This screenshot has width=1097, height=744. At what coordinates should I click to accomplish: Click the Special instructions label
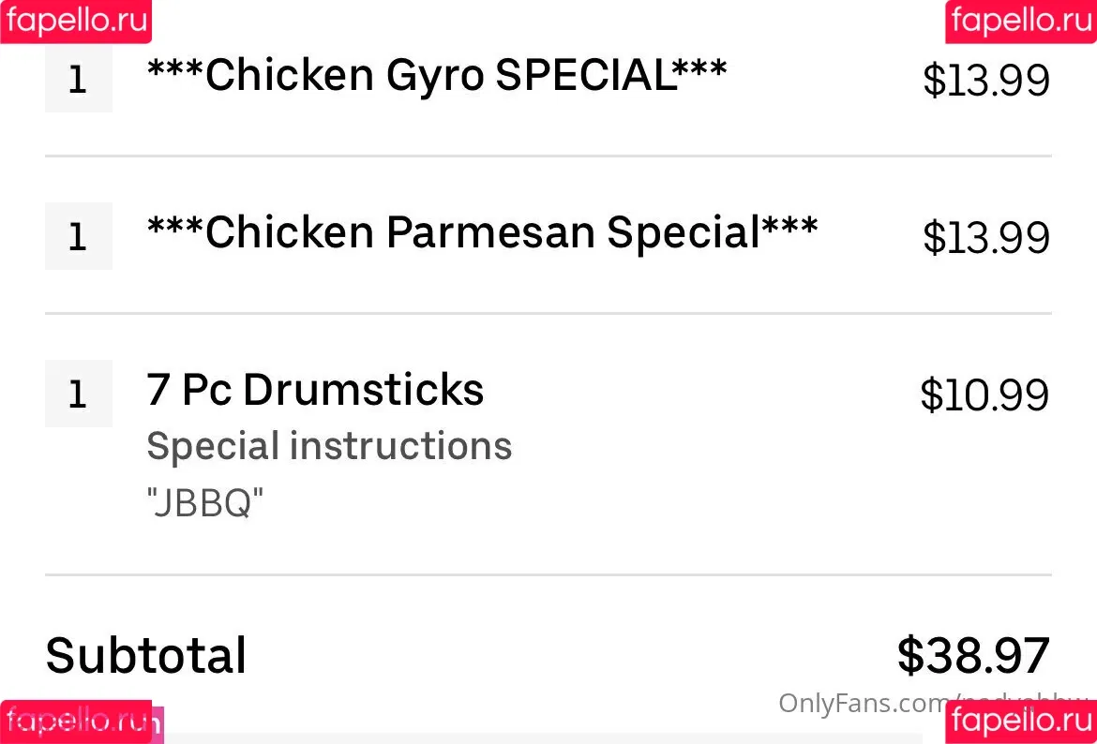[329, 446]
